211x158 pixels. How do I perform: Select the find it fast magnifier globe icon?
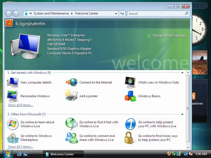(71, 124)
